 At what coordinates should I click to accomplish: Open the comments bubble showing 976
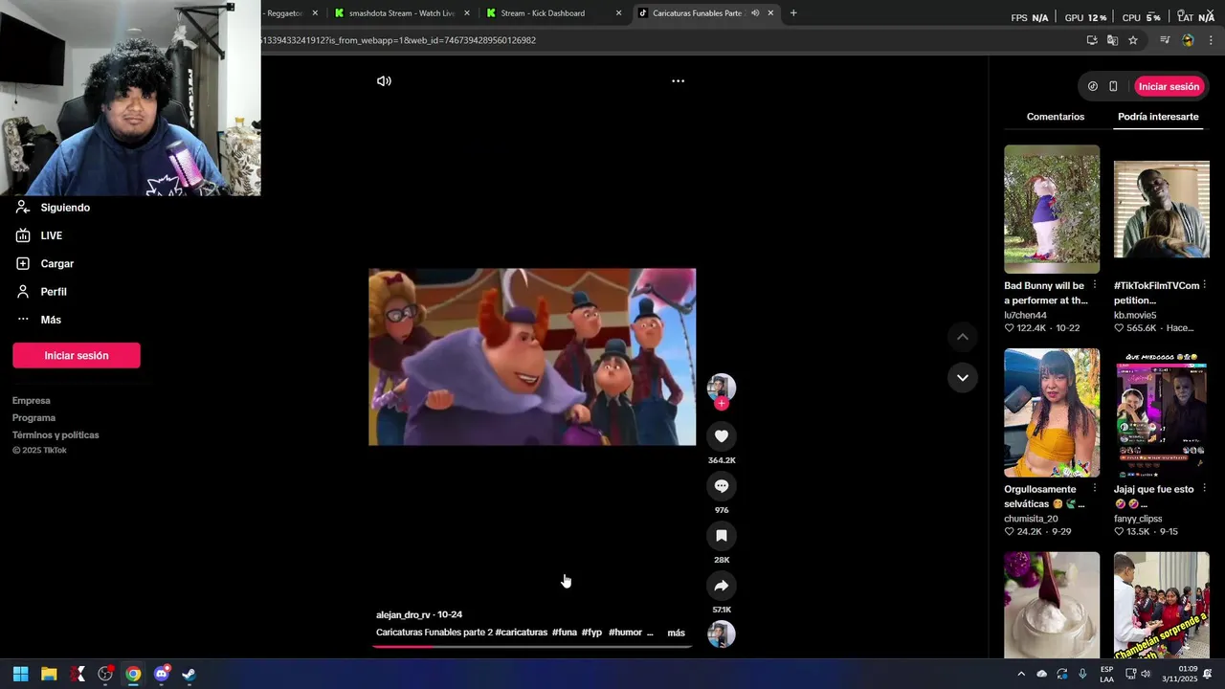pos(722,486)
